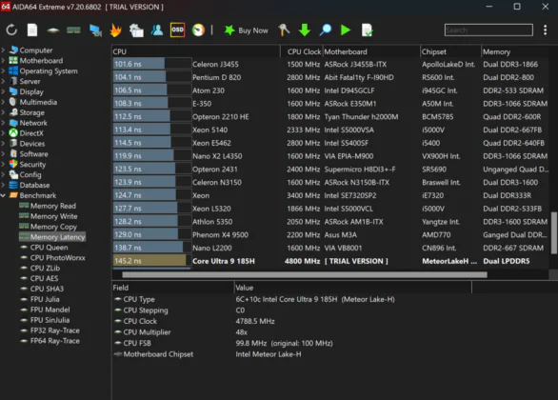Select CPU Queen benchmark

pos(49,248)
